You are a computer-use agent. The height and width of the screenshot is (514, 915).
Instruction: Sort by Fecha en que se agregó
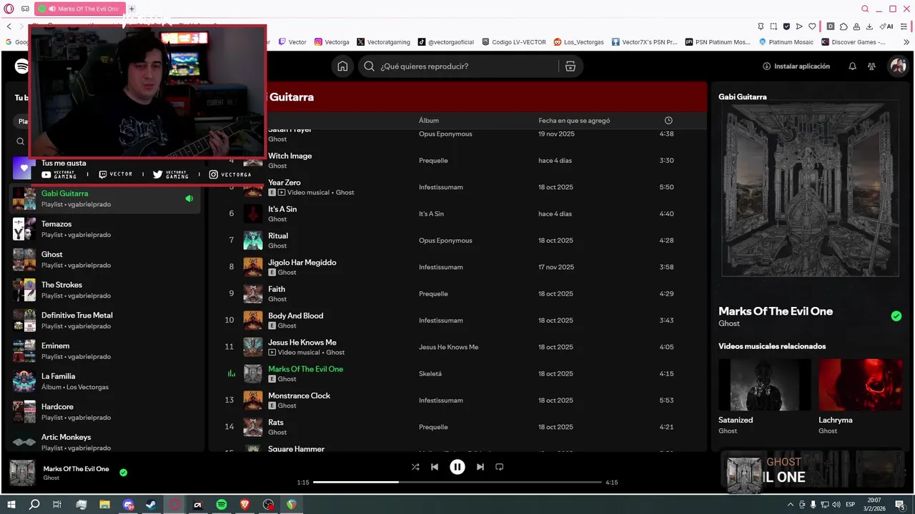574,121
